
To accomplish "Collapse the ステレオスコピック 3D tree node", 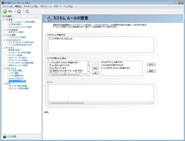I will (4, 40).
